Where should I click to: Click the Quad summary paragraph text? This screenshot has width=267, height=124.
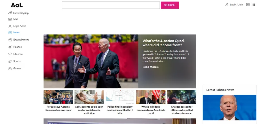pyautogui.click(x=166, y=56)
